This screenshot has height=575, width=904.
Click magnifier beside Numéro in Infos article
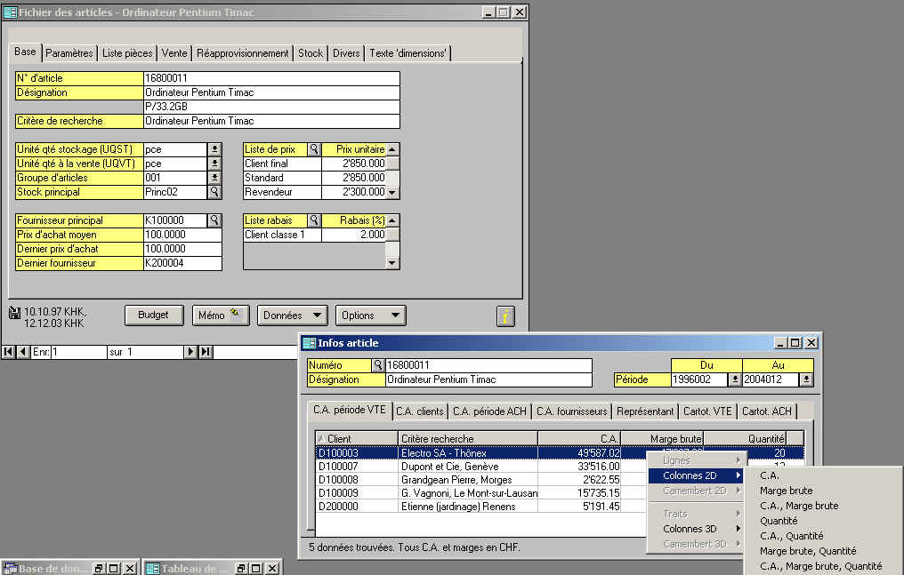pos(378,365)
